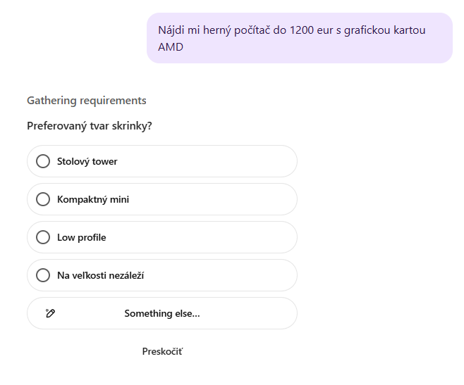The height and width of the screenshot is (385, 464).
Task: Click the Gathering requirements status text
Action: click(87, 101)
